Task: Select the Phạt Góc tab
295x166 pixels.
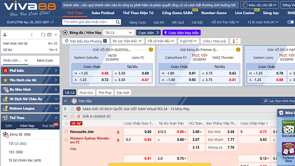Action: tap(86, 92)
